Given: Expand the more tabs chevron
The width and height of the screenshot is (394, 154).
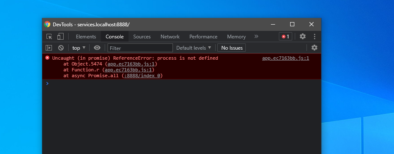Looking at the screenshot, I should pyautogui.click(x=256, y=37).
